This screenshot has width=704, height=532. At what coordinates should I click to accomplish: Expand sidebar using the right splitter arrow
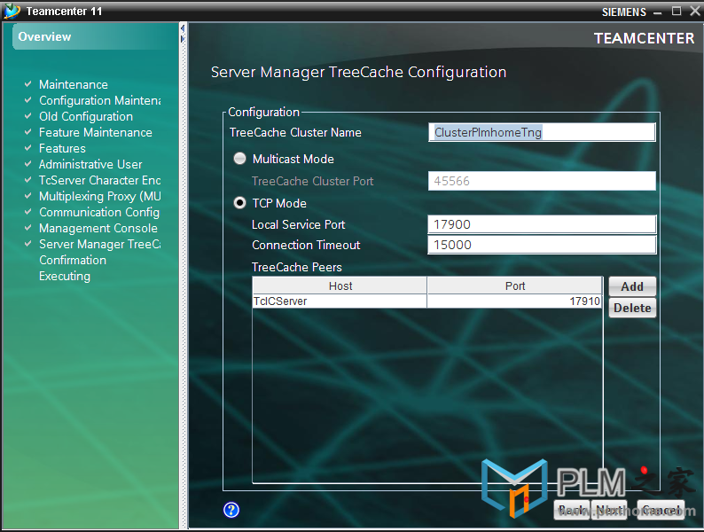coord(183,39)
